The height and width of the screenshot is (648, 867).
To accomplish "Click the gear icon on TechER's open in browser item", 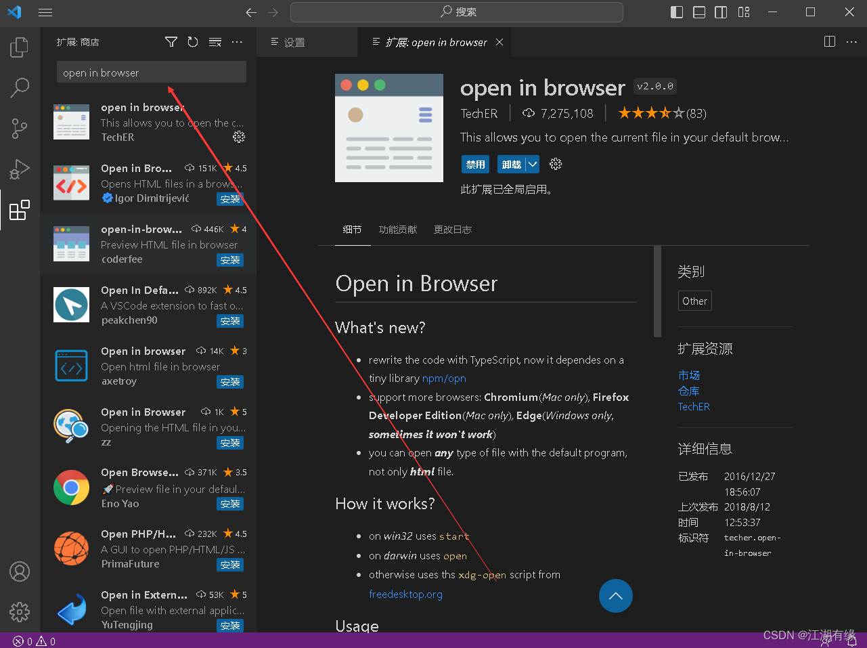I will point(239,137).
